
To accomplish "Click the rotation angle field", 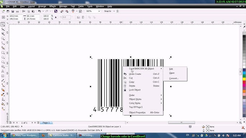I will (66, 17).
